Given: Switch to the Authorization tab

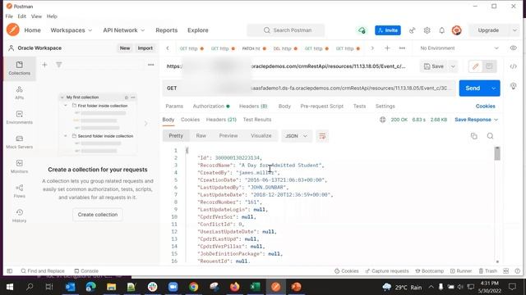Looking at the screenshot, I should pos(211,107).
